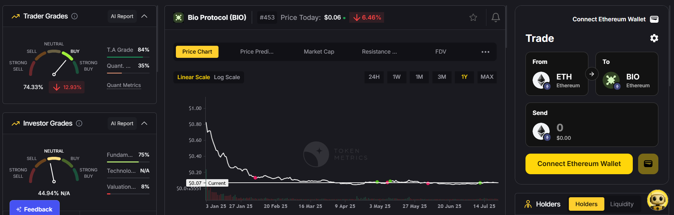Open the From ETH token selector
Screen dimensions: 674x215
(557, 74)
